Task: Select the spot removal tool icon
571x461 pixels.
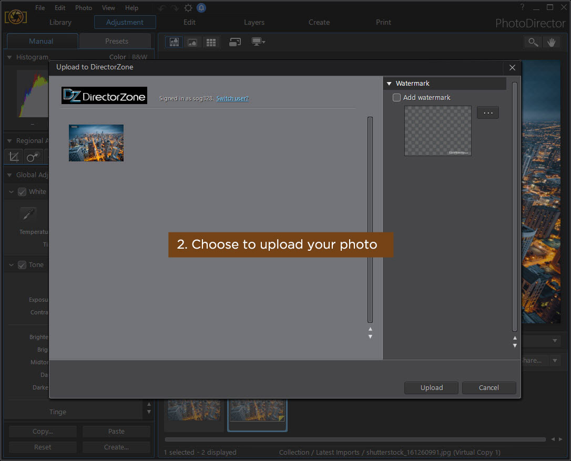Action: tap(33, 157)
